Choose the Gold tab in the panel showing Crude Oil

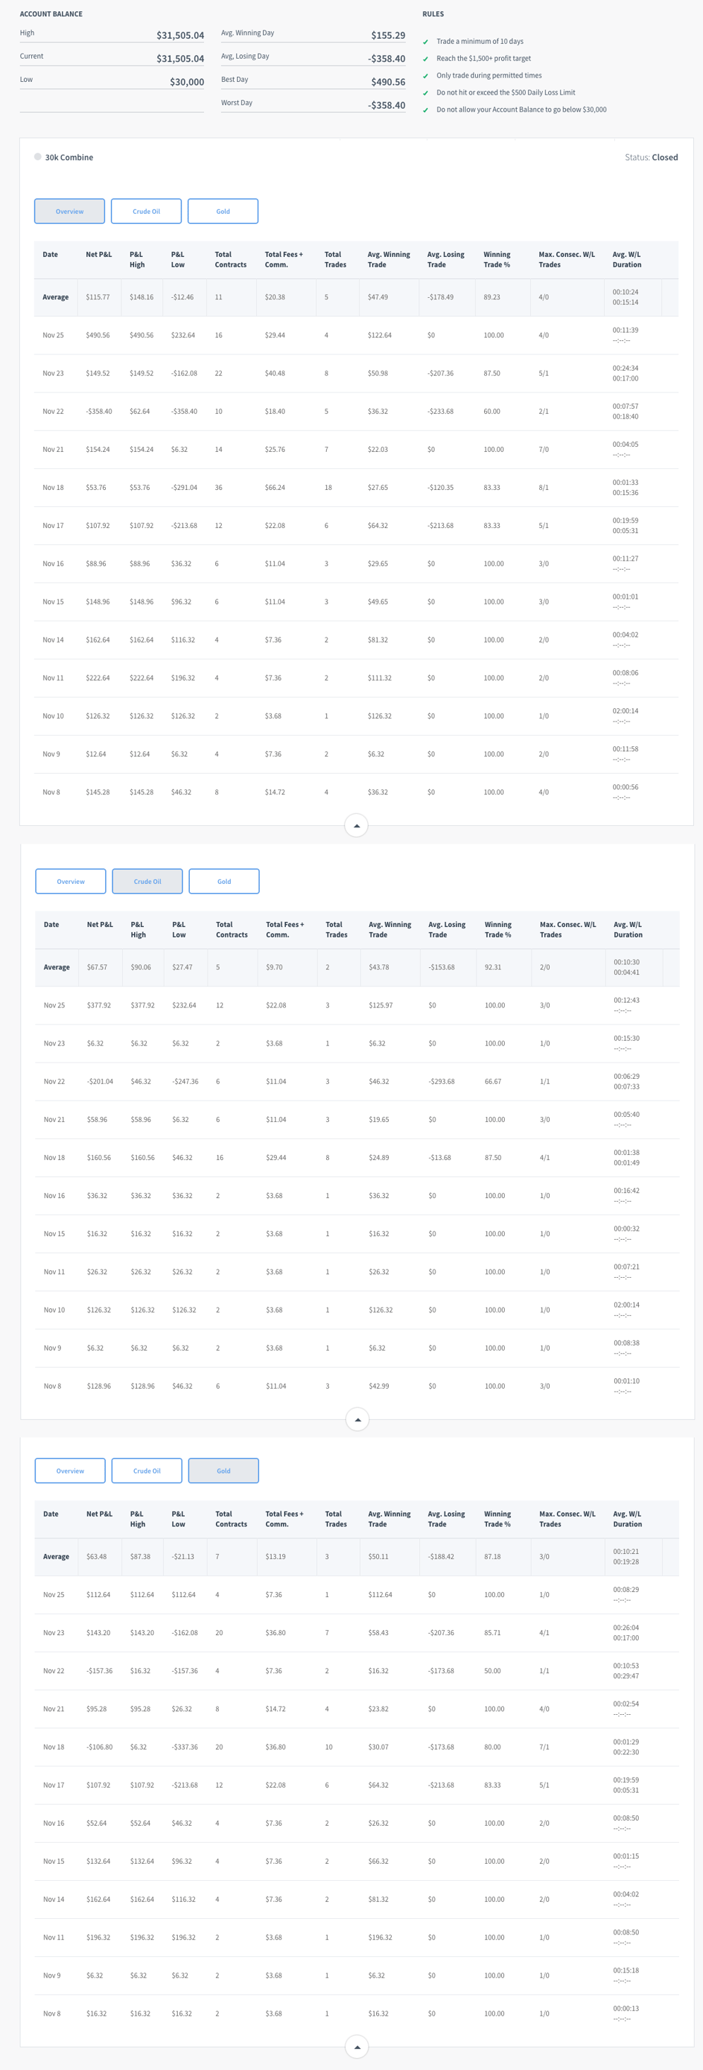(x=224, y=882)
